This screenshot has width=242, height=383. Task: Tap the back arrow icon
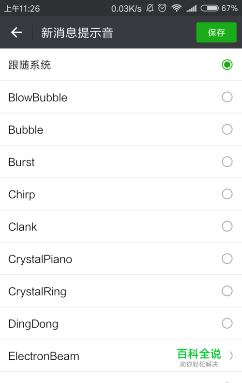16,32
